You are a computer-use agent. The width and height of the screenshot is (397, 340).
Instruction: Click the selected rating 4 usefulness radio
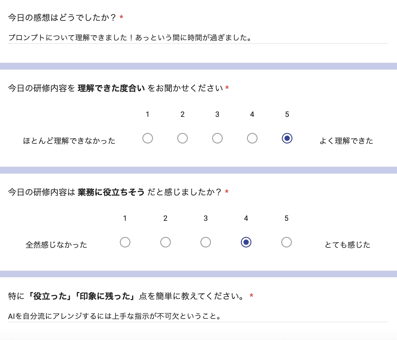point(246,242)
